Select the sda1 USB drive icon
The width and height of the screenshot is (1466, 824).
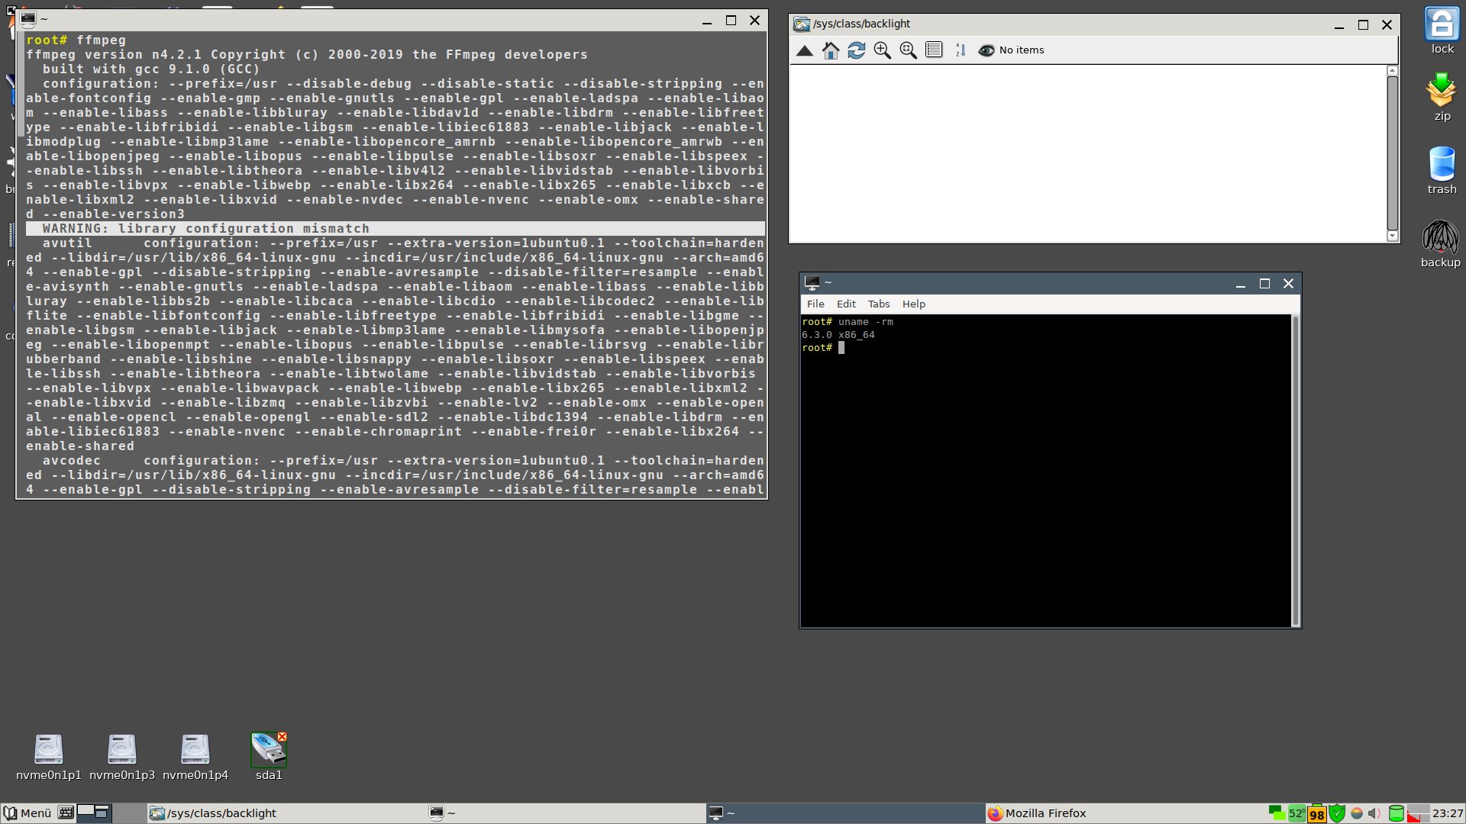click(x=269, y=757)
